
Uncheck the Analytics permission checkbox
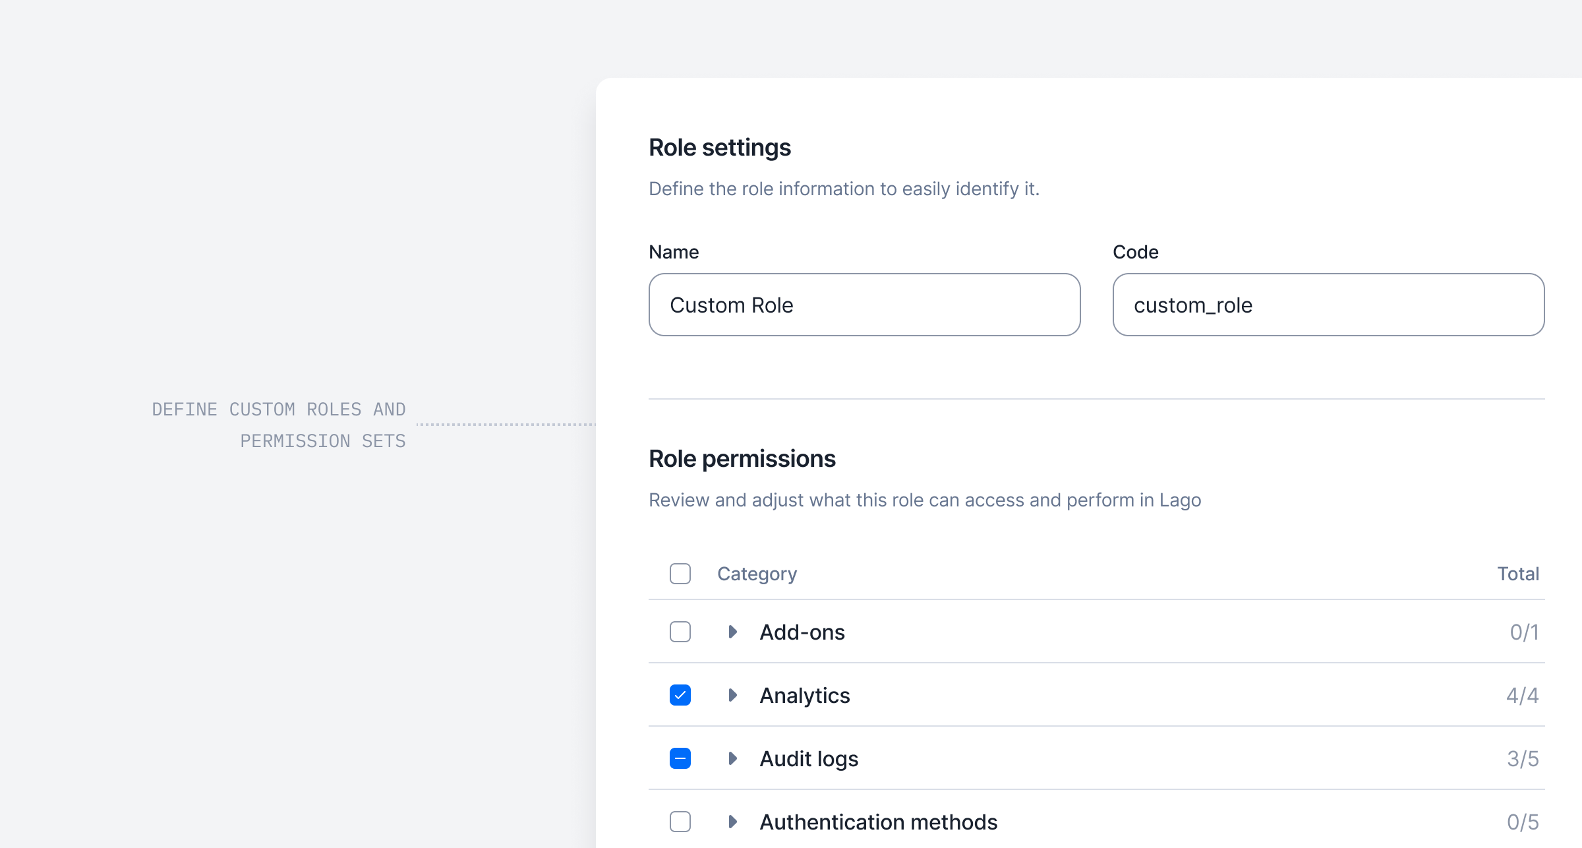point(680,695)
